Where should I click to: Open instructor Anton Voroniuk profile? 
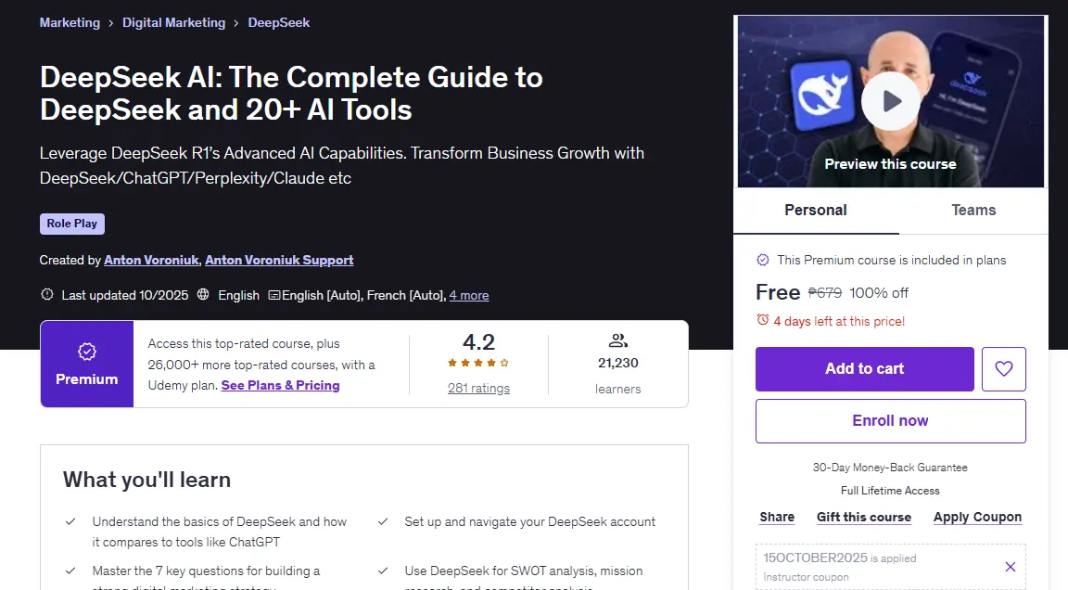point(151,260)
